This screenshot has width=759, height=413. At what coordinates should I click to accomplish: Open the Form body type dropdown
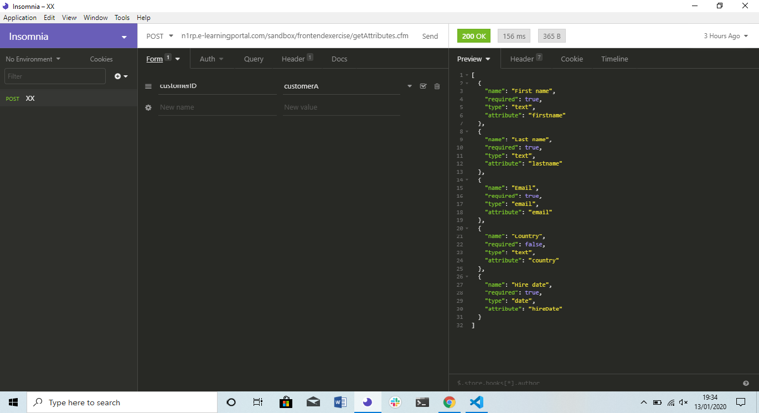tap(163, 59)
